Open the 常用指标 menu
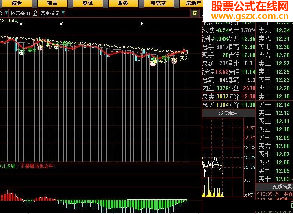The image size is (293, 214). (x=50, y=13)
